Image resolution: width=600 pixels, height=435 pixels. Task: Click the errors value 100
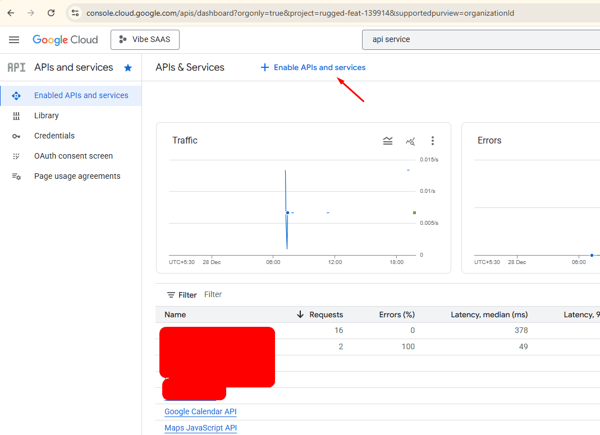pos(408,346)
